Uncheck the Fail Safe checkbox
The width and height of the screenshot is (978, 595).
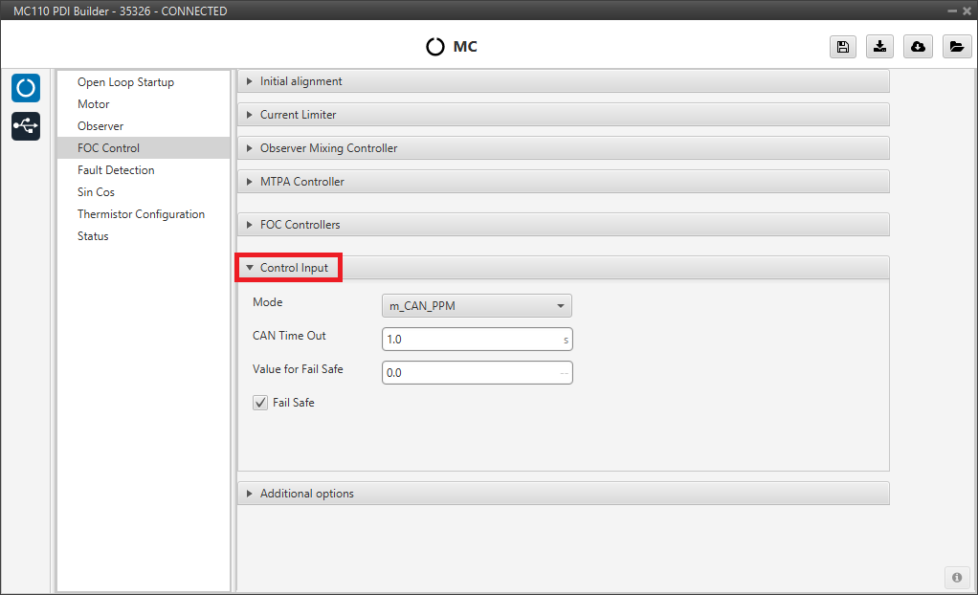pos(260,403)
